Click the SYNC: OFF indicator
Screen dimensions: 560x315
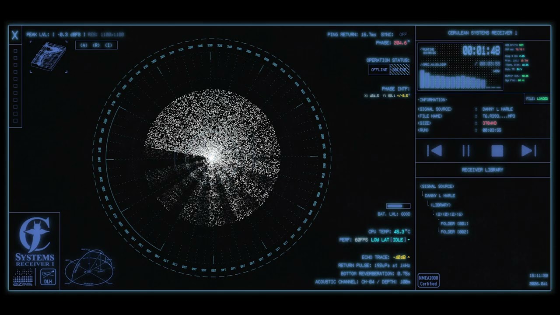tap(394, 34)
